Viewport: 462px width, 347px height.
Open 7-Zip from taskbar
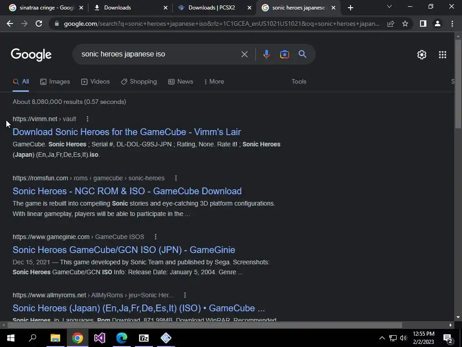click(144, 338)
